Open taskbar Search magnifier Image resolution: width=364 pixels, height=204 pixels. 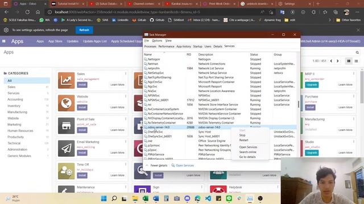[x=114, y=198]
